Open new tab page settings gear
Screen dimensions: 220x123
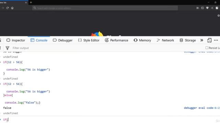coord(219,16)
